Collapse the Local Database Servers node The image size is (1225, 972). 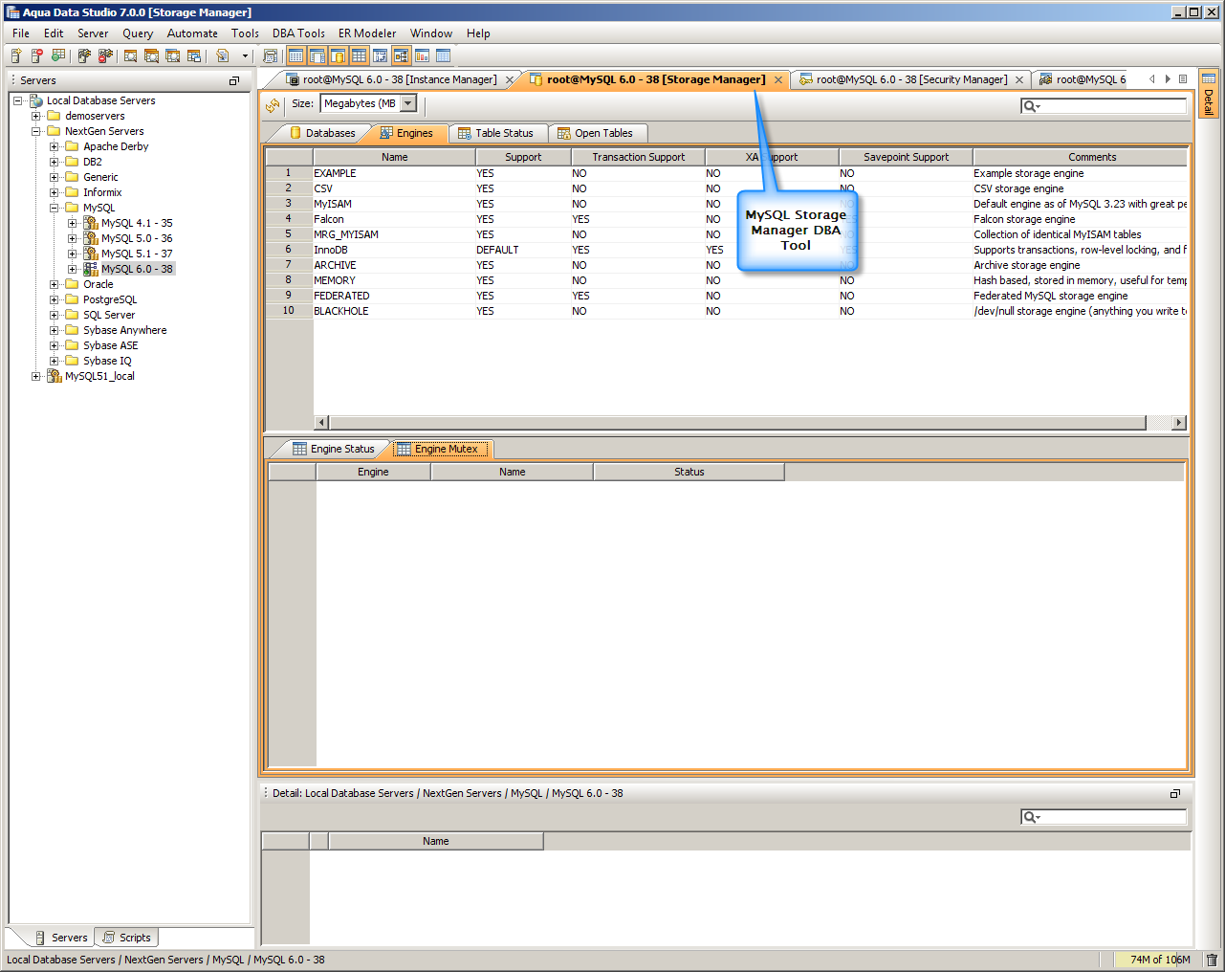point(18,100)
